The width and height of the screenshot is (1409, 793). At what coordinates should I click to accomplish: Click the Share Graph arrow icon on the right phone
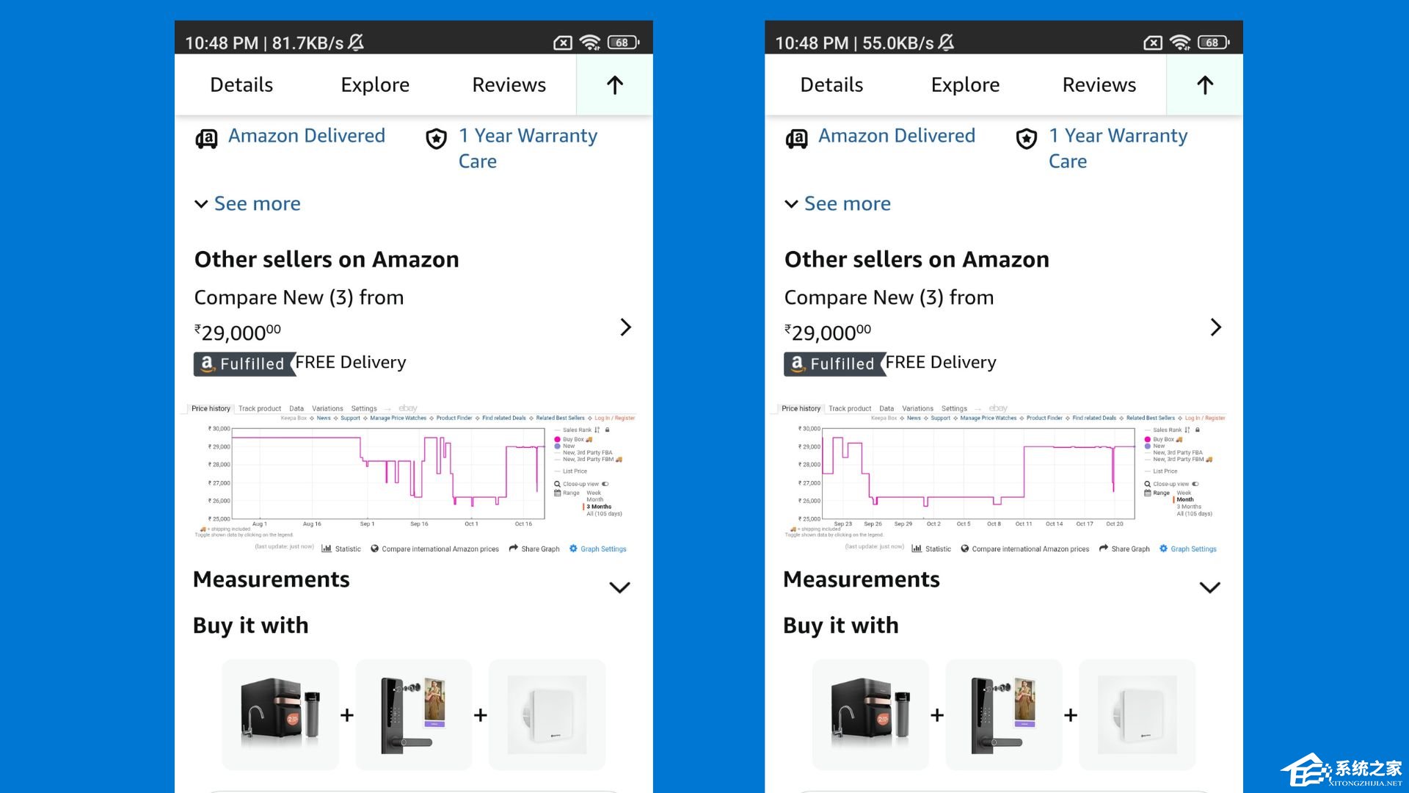coord(1103,548)
